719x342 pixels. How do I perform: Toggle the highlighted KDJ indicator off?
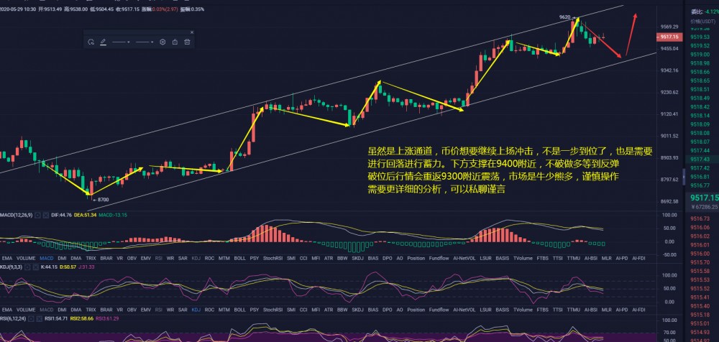(x=195, y=308)
